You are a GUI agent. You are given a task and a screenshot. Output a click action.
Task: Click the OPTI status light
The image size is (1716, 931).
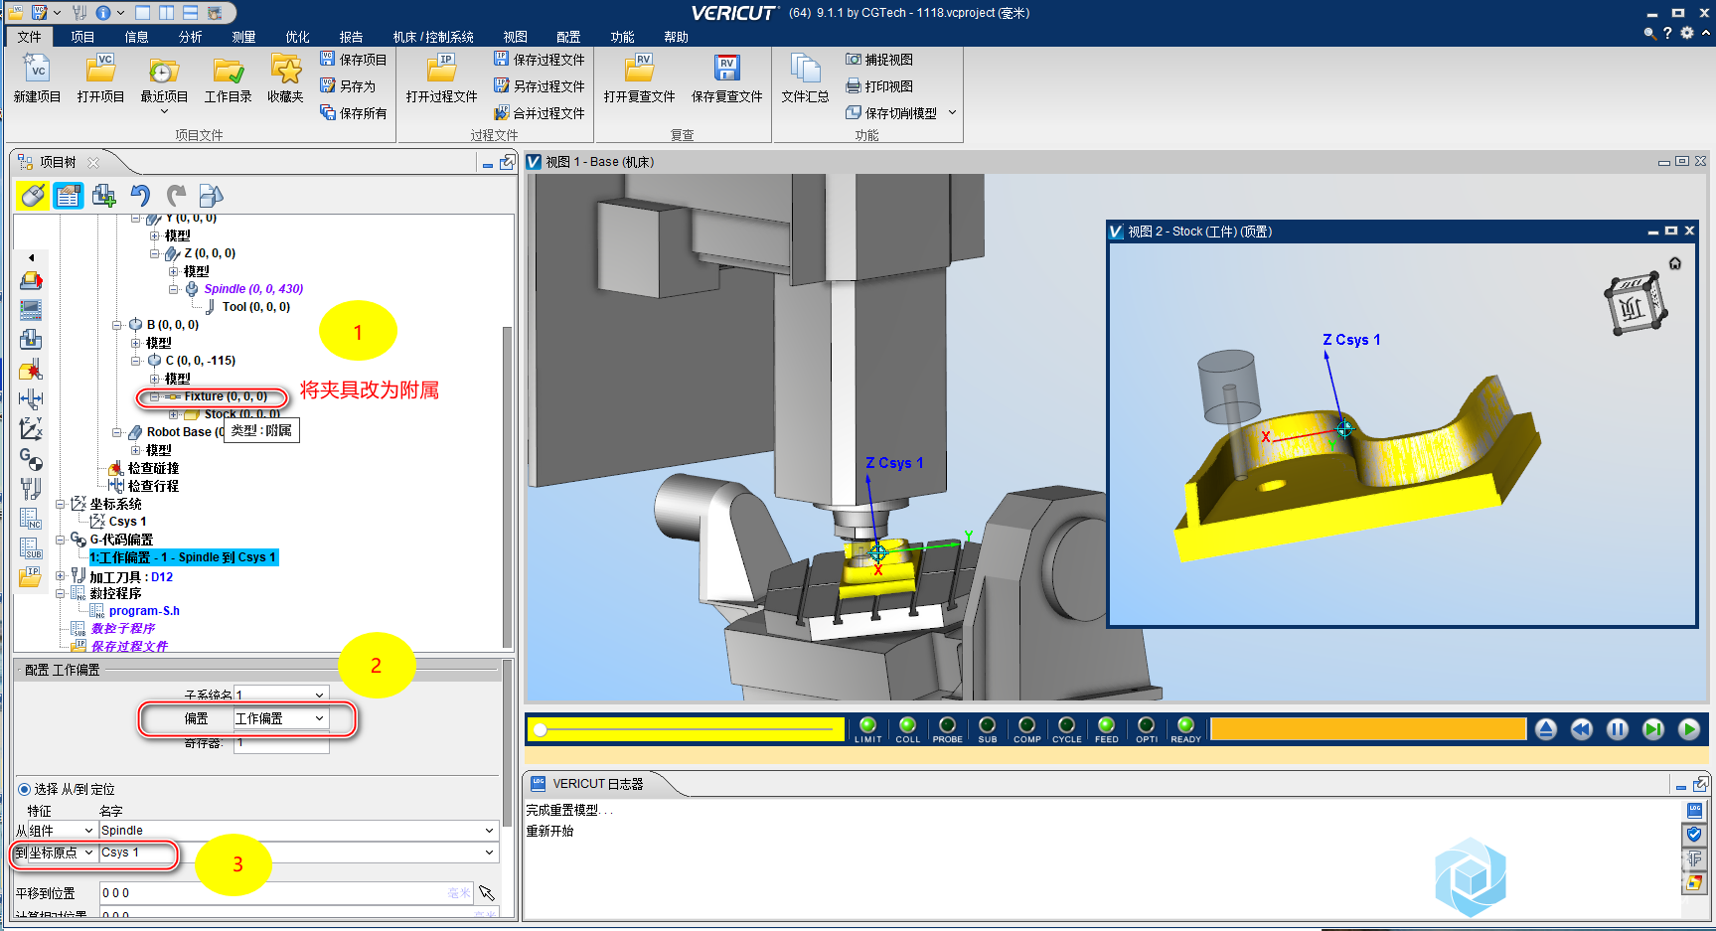pos(1146,725)
